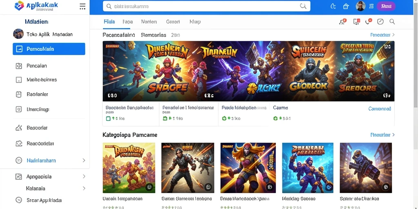The image size is (418, 209).
Task: Open the first info card below the banner
Action: [131, 113]
